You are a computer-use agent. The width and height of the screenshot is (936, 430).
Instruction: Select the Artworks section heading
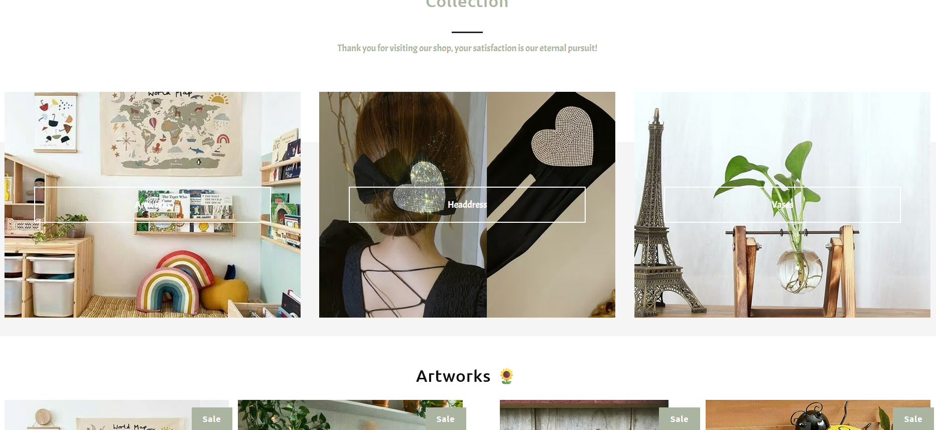[x=453, y=376]
